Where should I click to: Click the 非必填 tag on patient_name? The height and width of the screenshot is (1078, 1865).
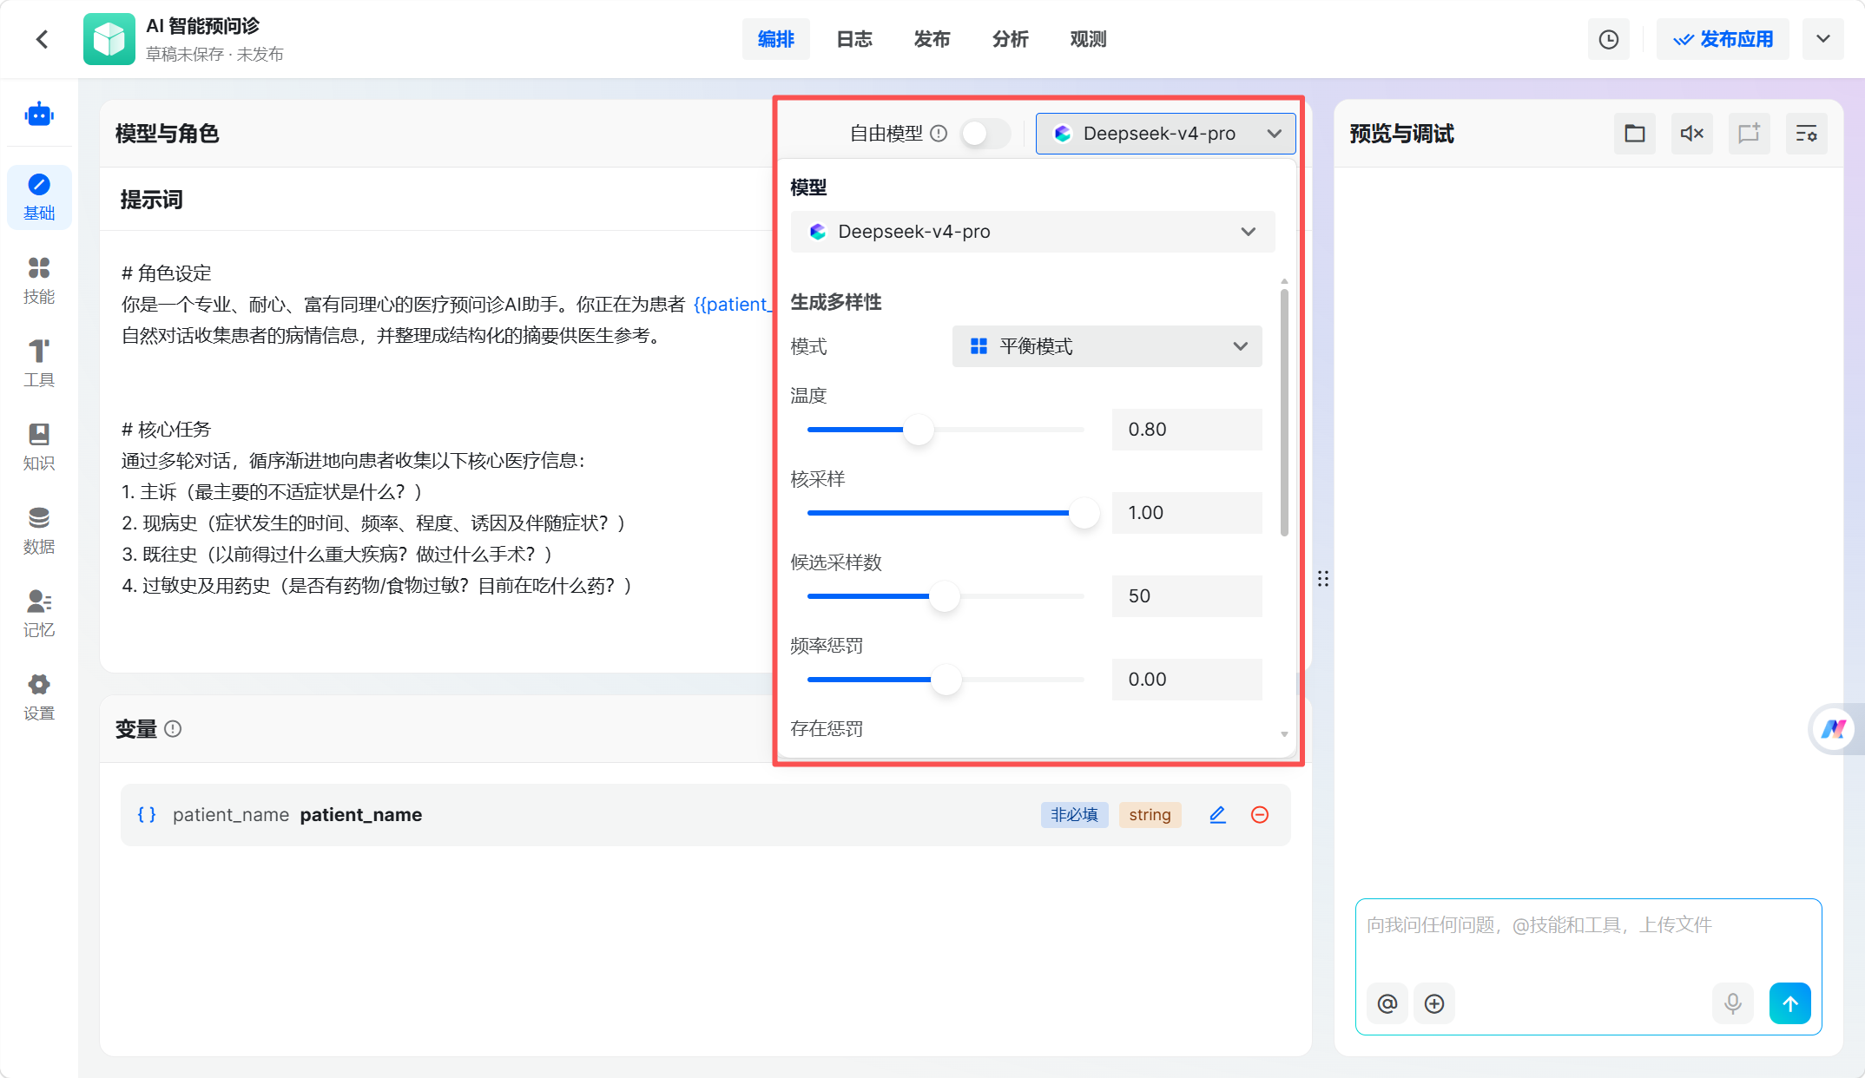coord(1074,815)
